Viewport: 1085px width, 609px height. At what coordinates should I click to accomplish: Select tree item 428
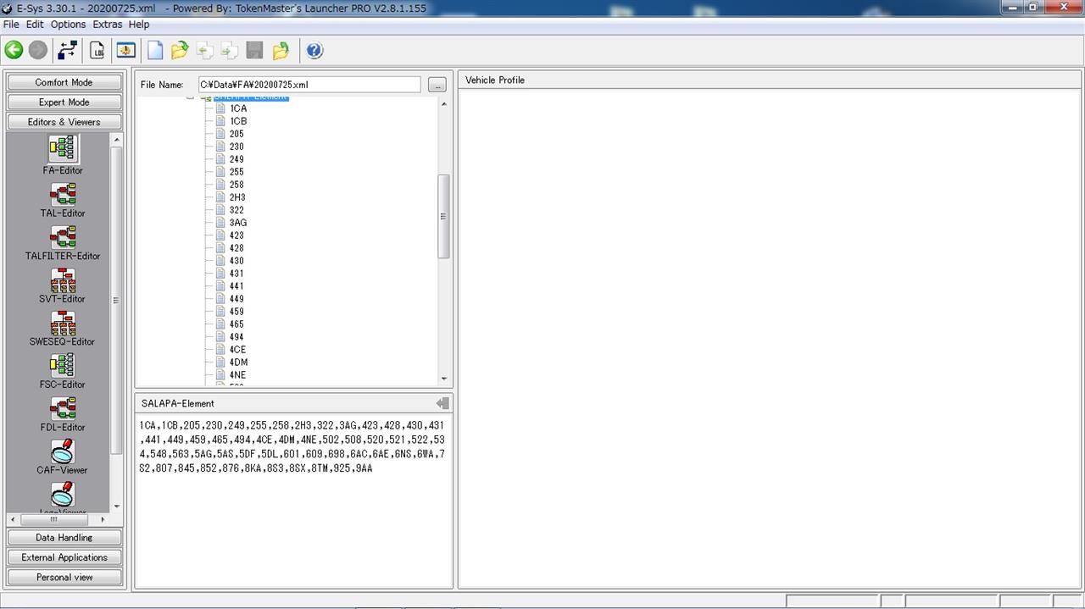click(x=236, y=248)
